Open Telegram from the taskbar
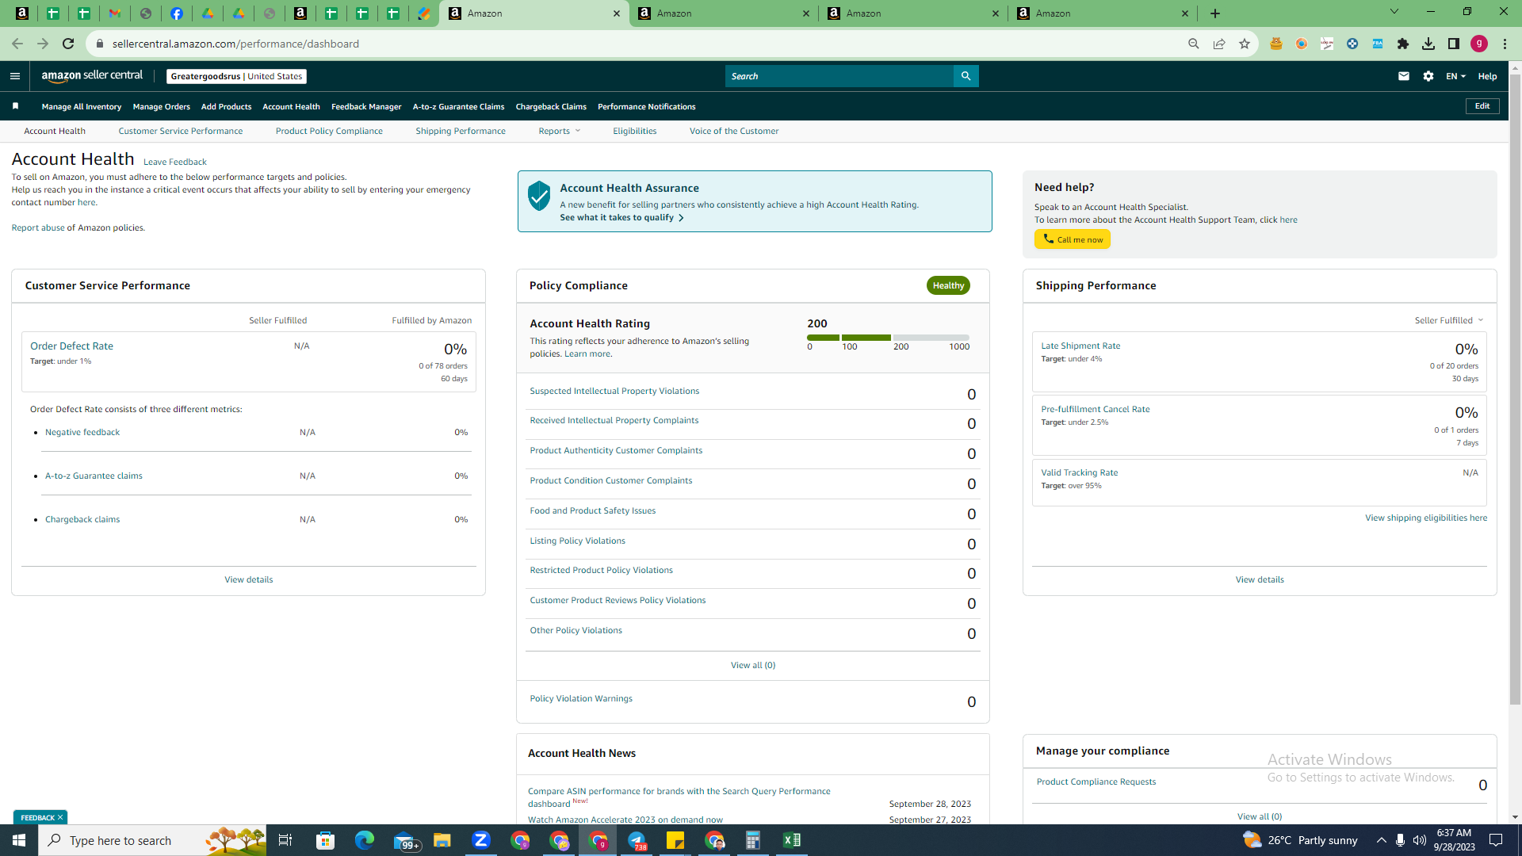 (x=637, y=840)
